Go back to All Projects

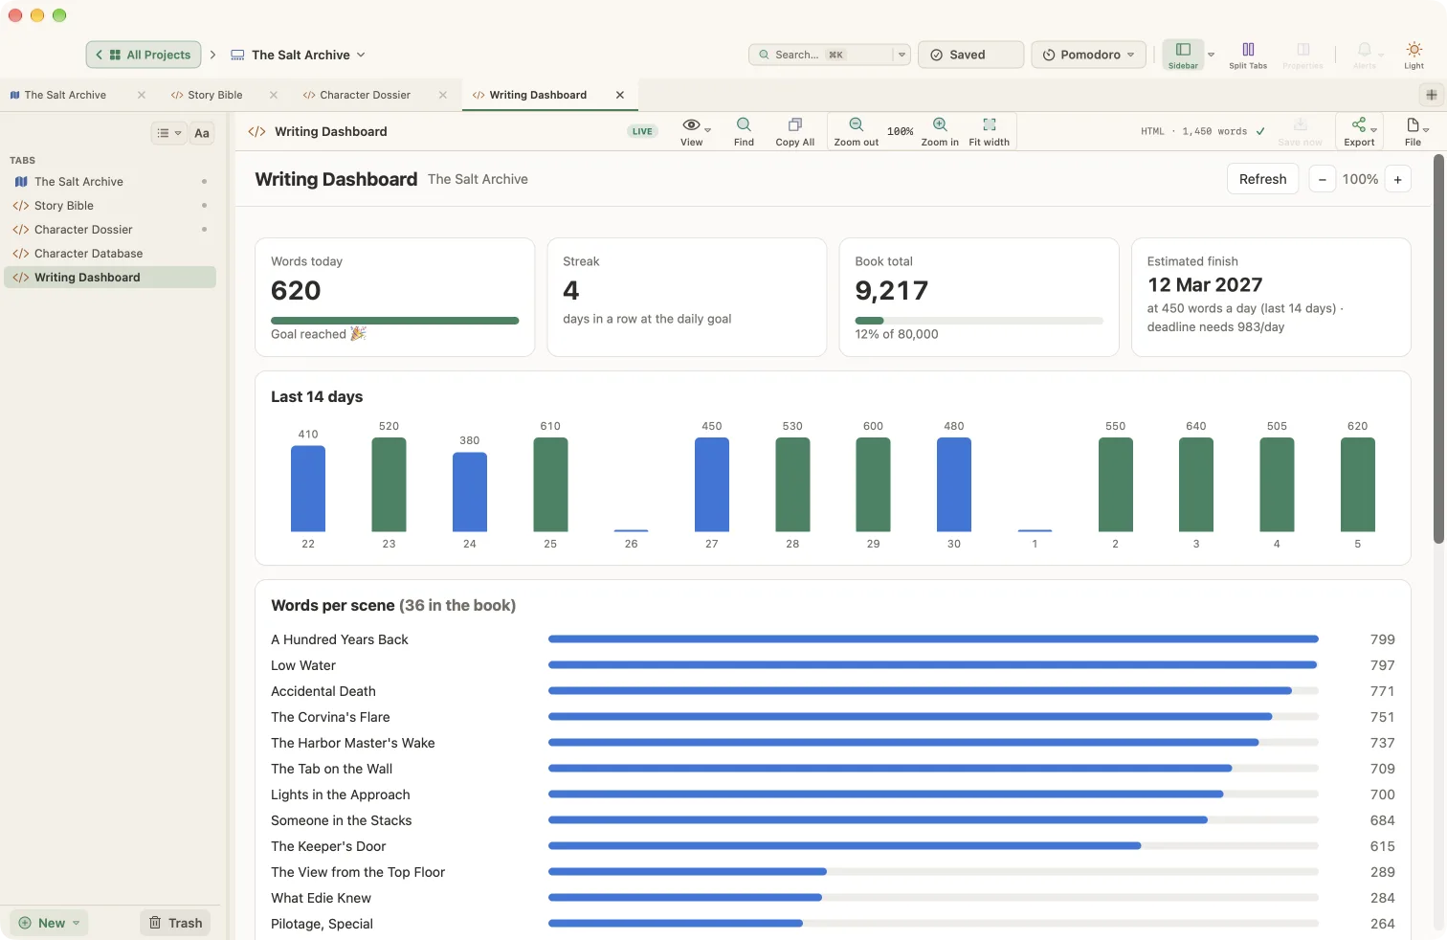click(144, 55)
